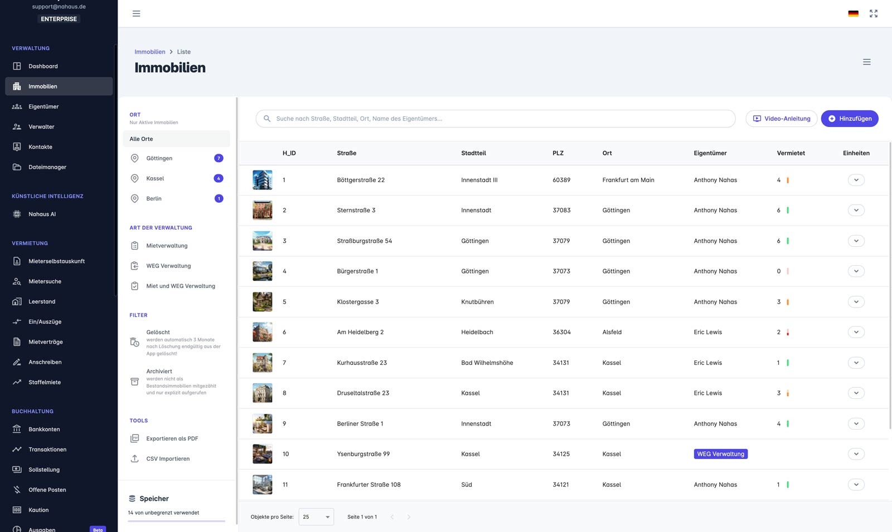Viewport: 892px width, 532px height.
Task: Open the Bankkonten bank icon
Action: [17, 429]
